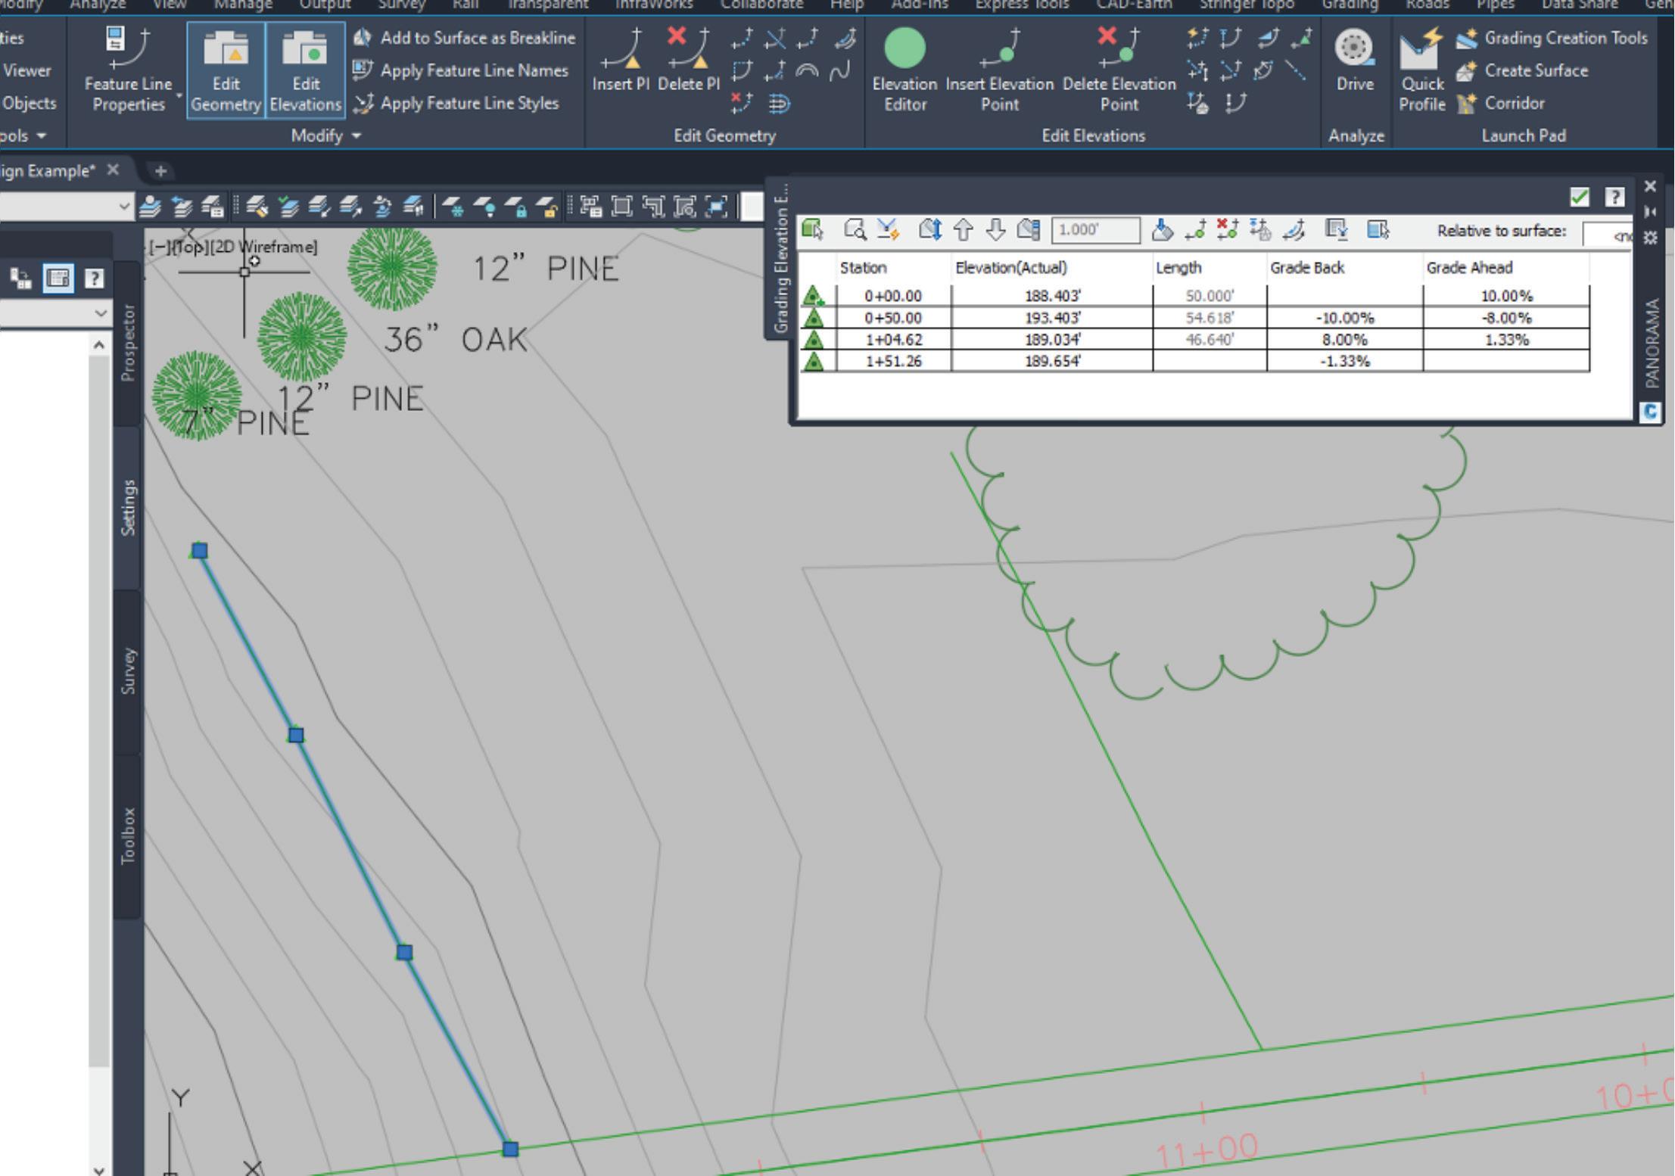Select Insert Elevation Point in ribbon
This screenshot has height=1176, width=1675.
[x=999, y=70]
